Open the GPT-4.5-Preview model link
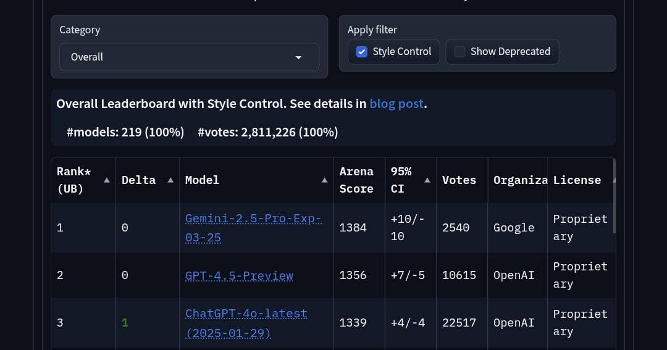Image resolution: width=667 pixels, height=350 pixels. coord(239,276)
